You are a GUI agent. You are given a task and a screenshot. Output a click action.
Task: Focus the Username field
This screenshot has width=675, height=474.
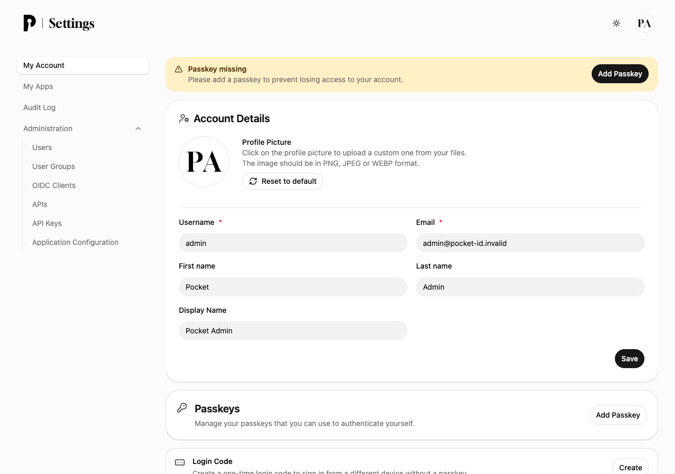(293, 243)
